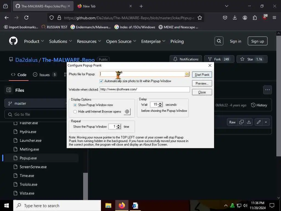Image resolution: width=281 pixels, height=211 pixels.
Task: Open the GitHub search icon
Action: [x=219, y=41]
